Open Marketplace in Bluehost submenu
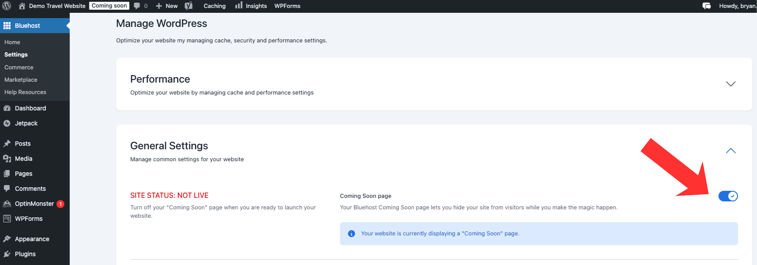This screenshot has width=757, height=265. click(x=21, y=79)
